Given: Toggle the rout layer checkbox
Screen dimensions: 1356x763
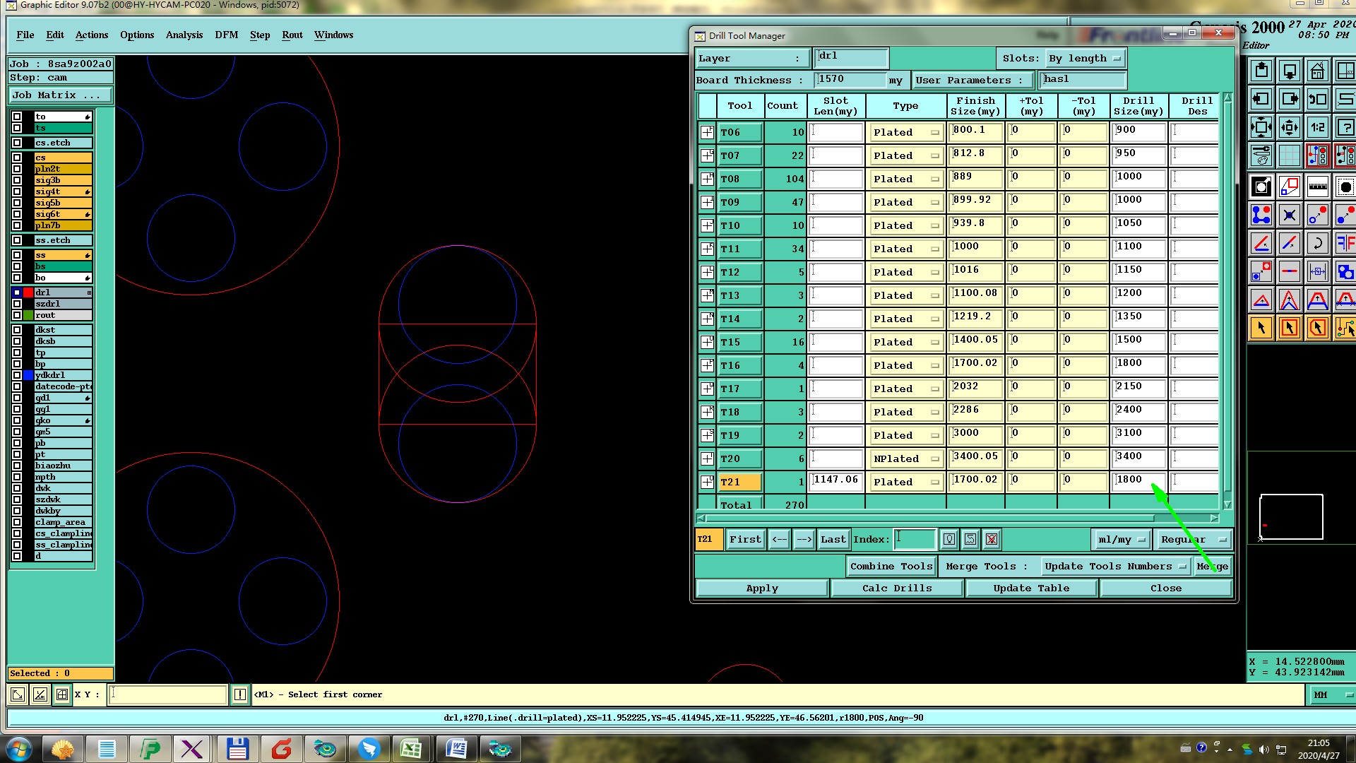Looking at the screenshot, I should [x=17, y=315].
